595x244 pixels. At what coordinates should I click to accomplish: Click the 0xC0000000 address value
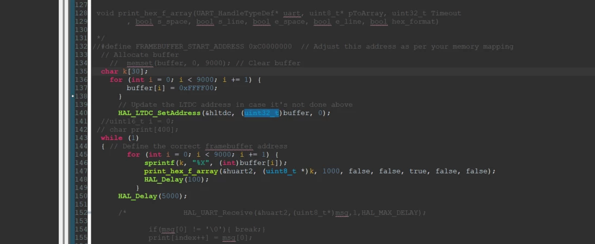270,47
